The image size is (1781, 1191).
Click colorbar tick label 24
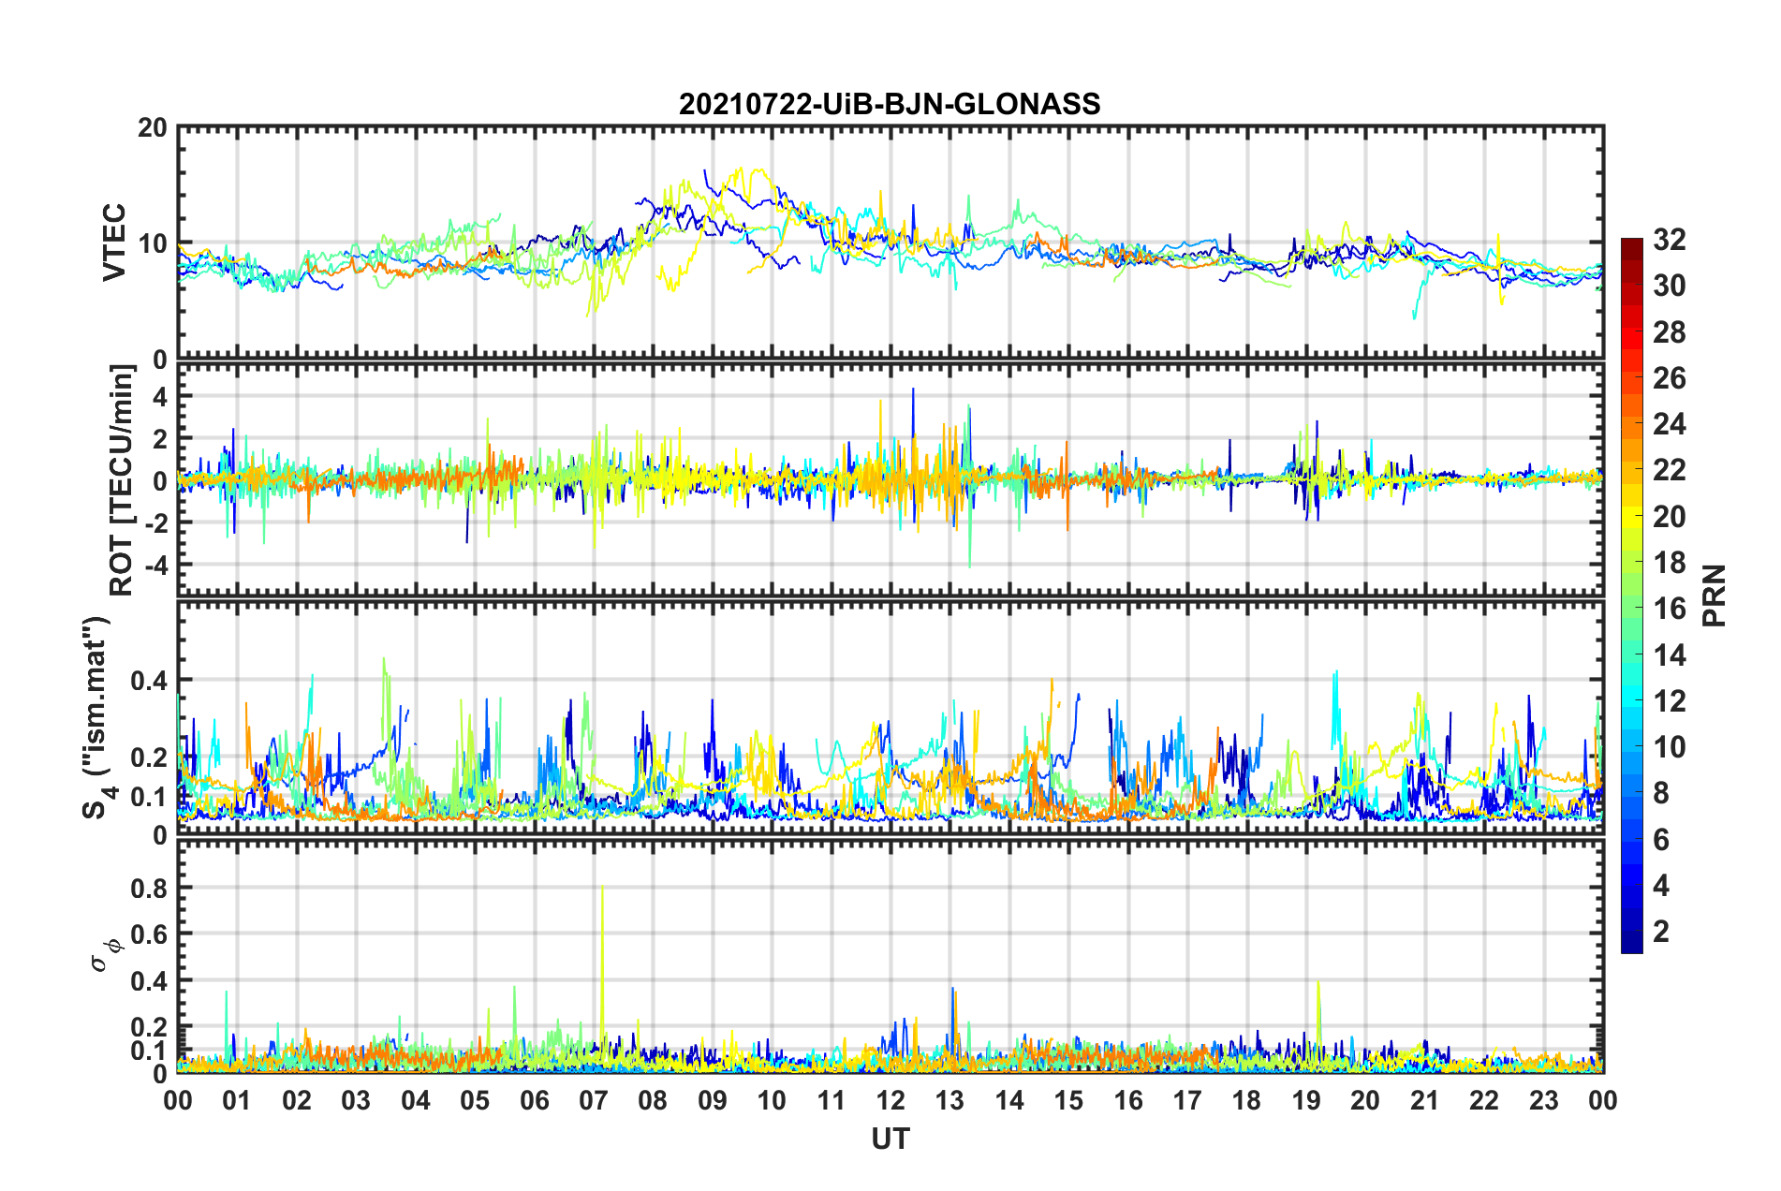pos(1669,424)
